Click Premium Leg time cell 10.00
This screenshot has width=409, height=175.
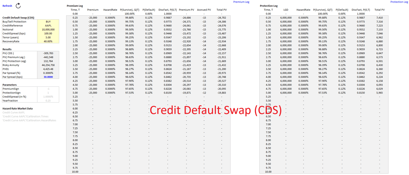point(75,172)
